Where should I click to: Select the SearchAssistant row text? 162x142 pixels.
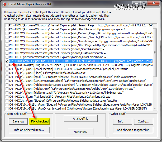pyautogui.click(x=57, y=49)
